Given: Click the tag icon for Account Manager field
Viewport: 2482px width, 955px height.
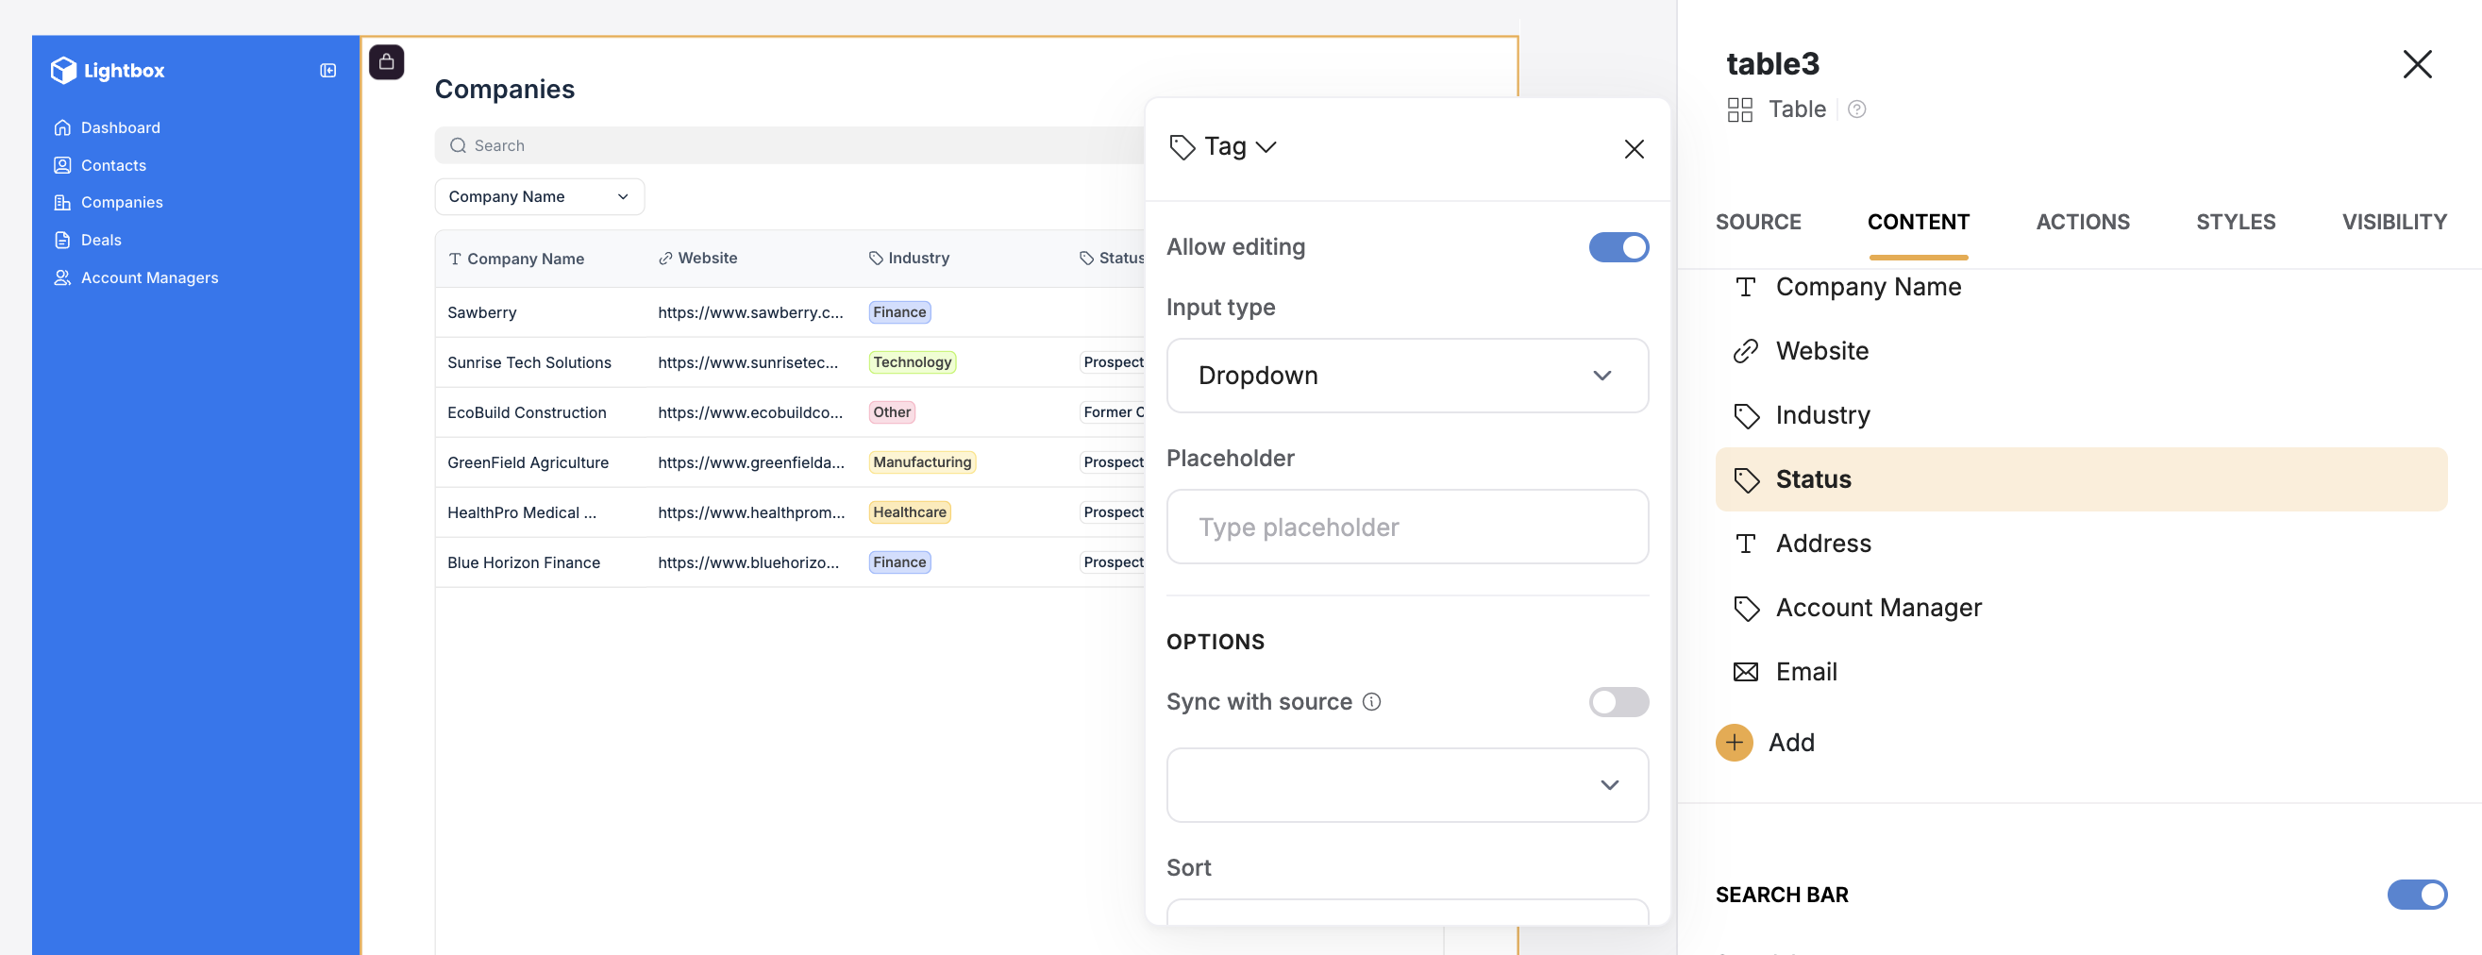Looking at the screenshot, I should (x=1746, y=608).
